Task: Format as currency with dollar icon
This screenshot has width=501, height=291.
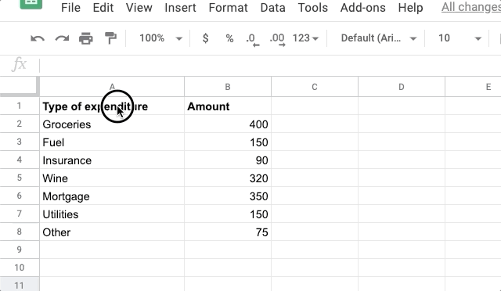Action: [x=205, y=38]
